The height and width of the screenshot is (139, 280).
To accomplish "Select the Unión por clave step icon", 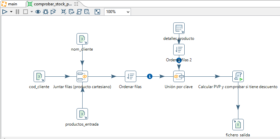I will point(179,76).
